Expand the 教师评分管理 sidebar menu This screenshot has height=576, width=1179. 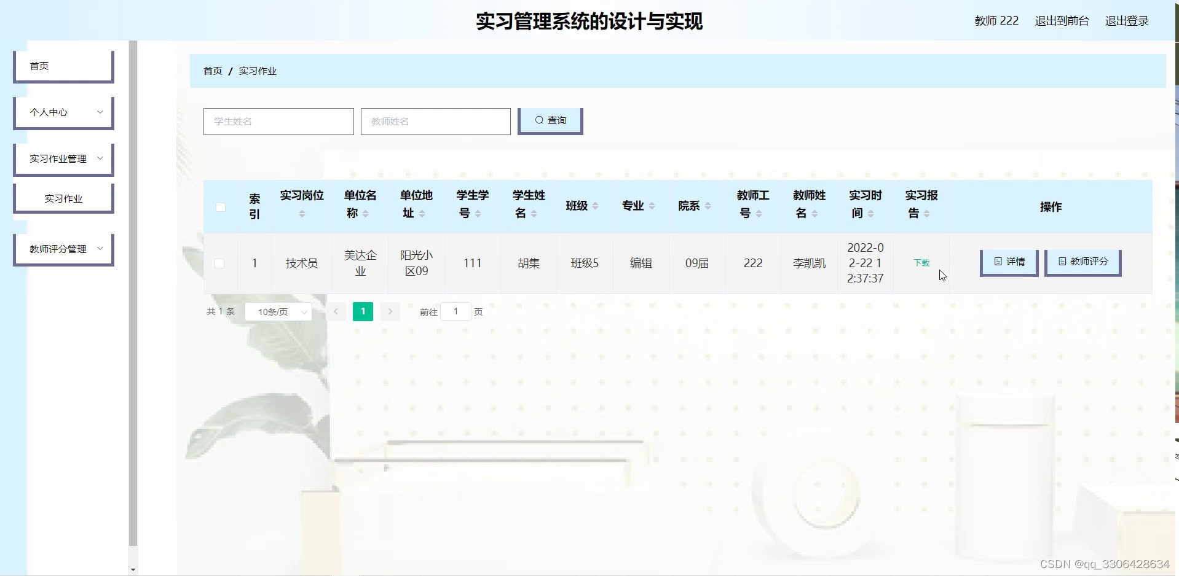[63, 249]
